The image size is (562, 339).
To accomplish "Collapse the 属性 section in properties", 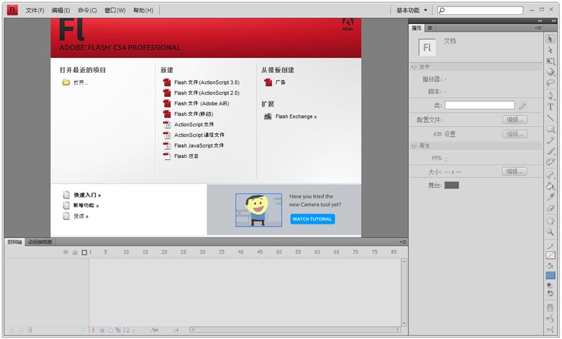I will point(415,146).
